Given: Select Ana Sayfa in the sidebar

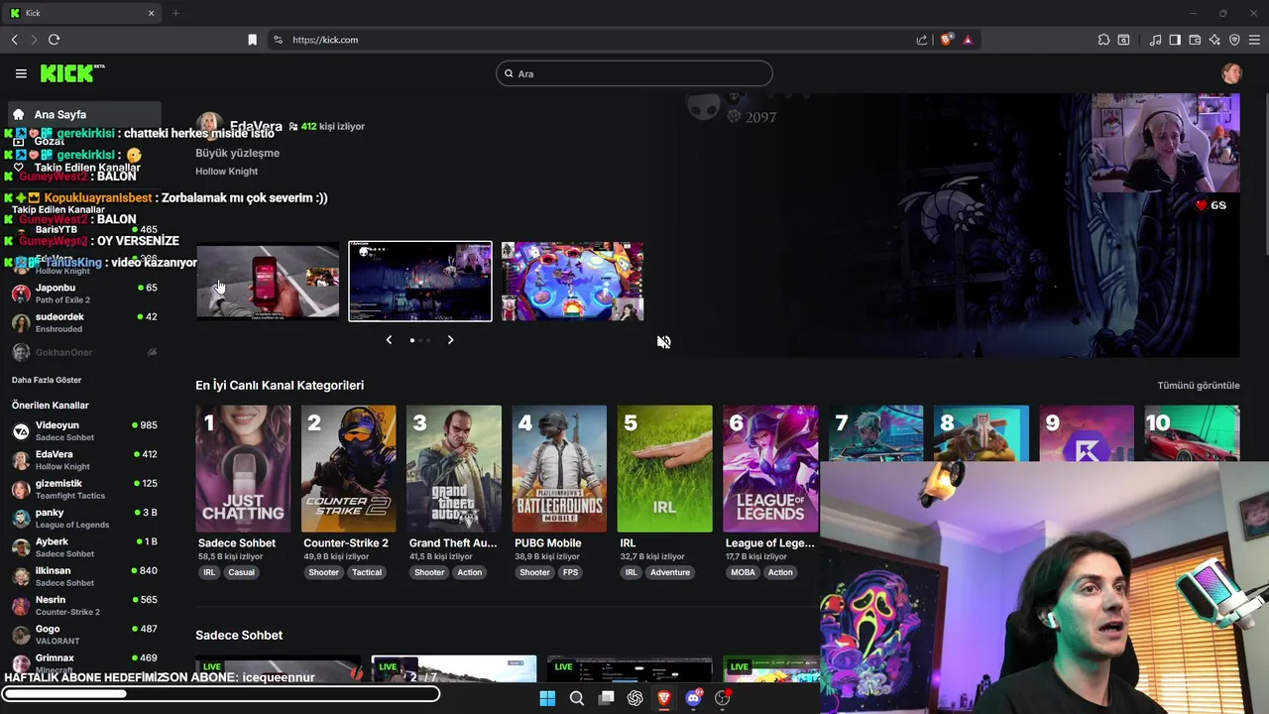Looking at the screenshot, I should click(83, 114).
